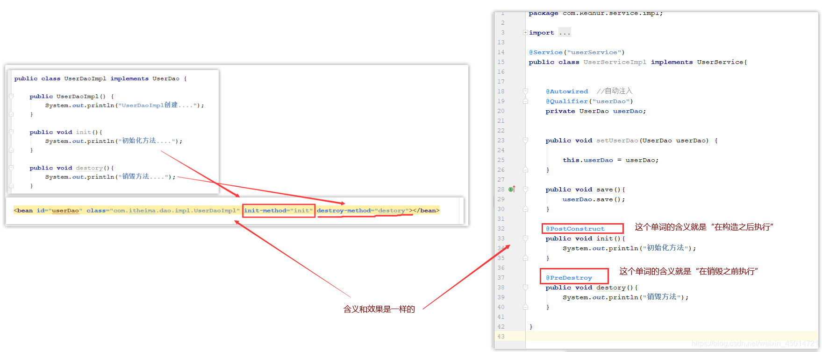Click println "销毁方法" on line 39

(x=625, y=297)
